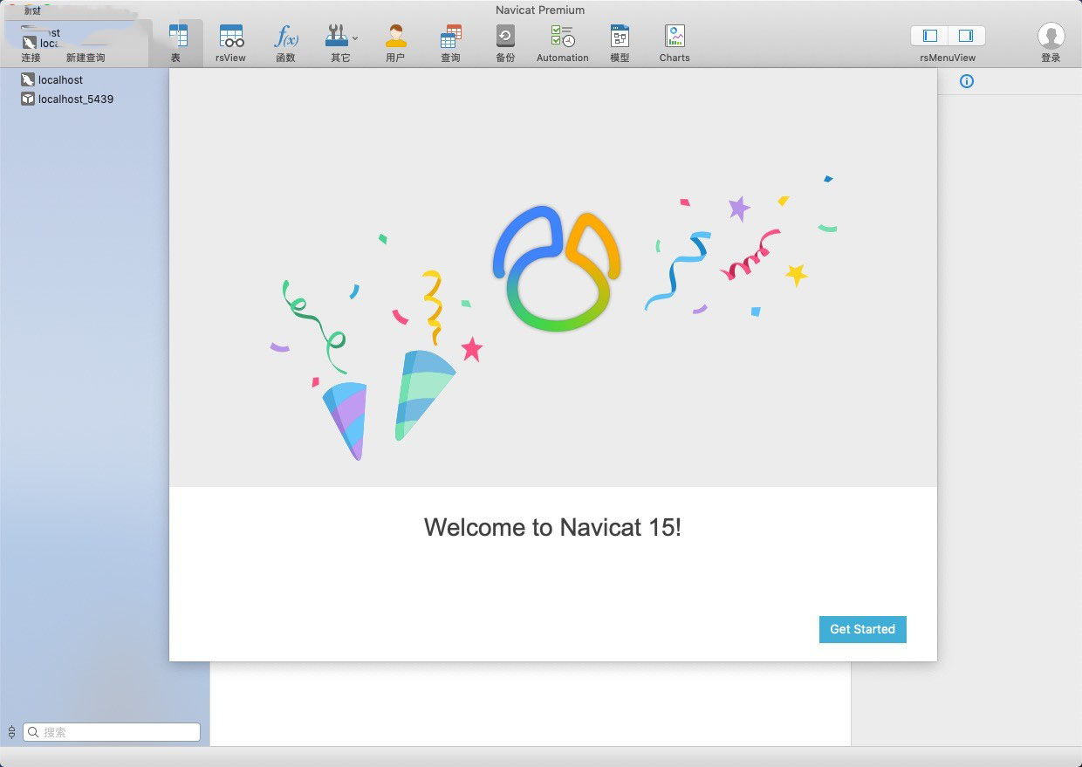This screenshot has width=1082, height=767.
Task: Toggle the right panel via rsMenuView button
Action: 964,36
